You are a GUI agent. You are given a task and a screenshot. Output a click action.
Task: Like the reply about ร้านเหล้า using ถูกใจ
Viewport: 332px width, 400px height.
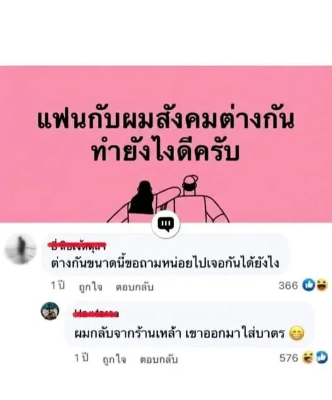[114, 360]
